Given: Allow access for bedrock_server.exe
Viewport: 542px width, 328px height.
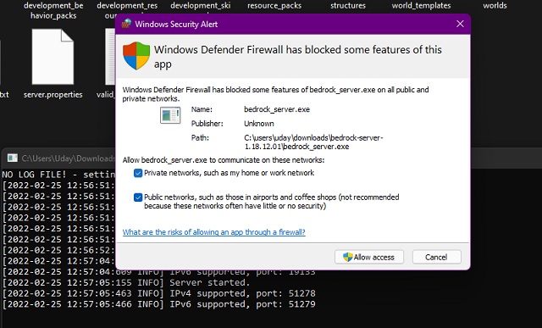Looking at the screenshot, I should (369, 257).
